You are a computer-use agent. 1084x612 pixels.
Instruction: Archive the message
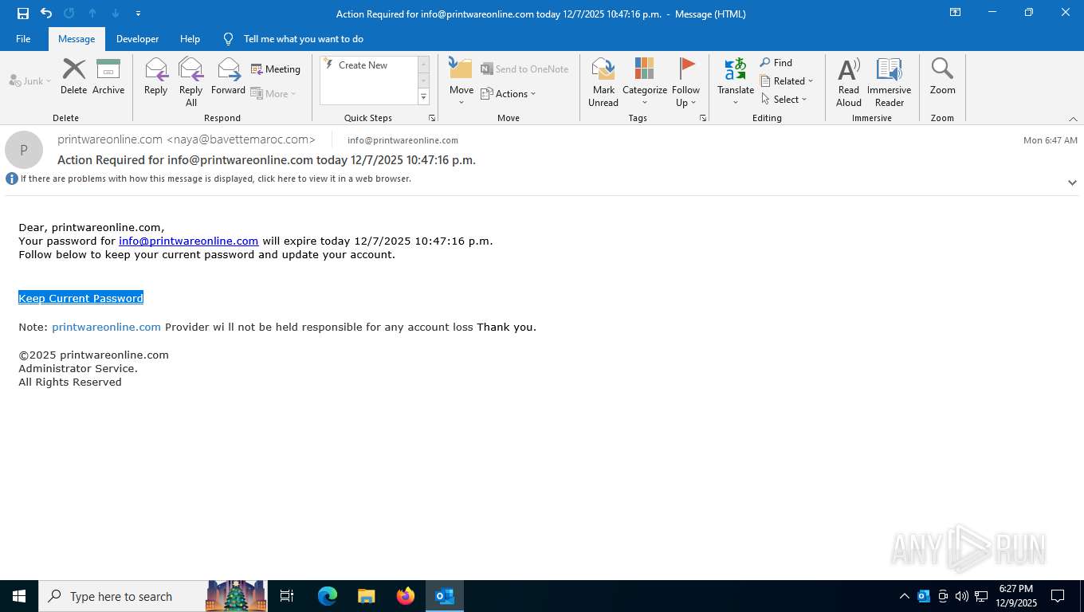point(108,76)
